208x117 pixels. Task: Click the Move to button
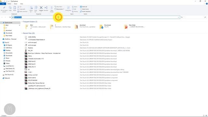point(31,9)
